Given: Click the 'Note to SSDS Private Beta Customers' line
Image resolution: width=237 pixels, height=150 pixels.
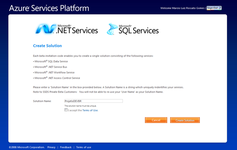Looking at the screenshot, I should 98,92.
